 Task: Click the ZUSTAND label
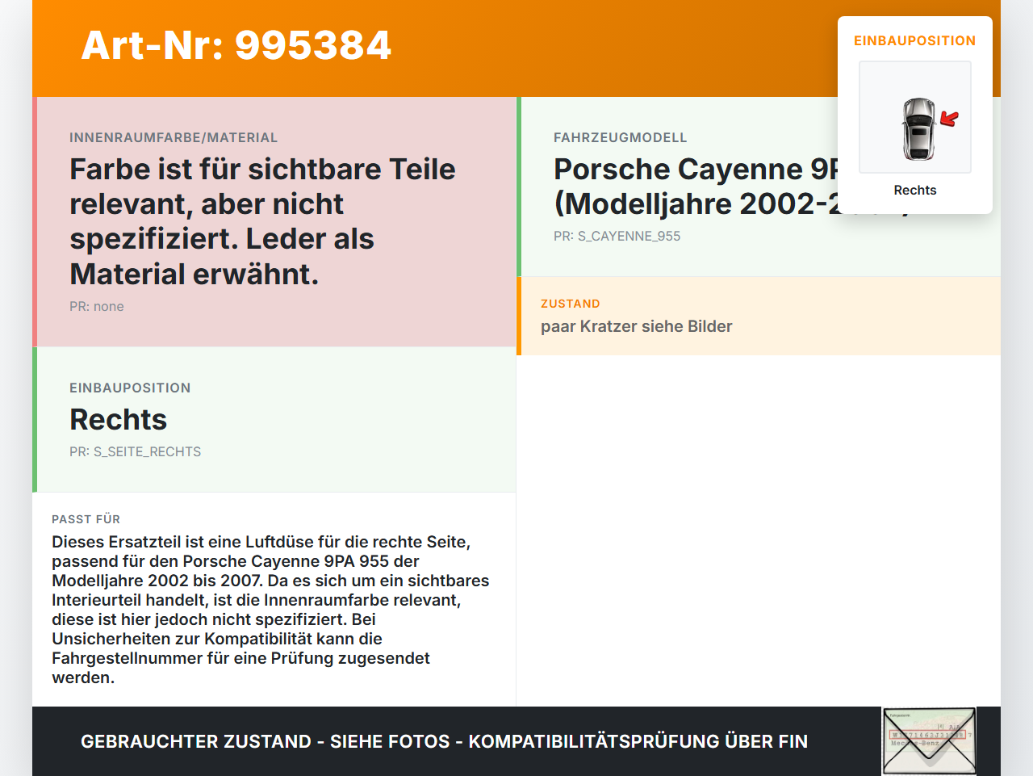click(571, 304)
